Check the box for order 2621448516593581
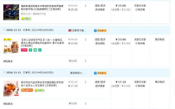 click(x=4, y=30)
